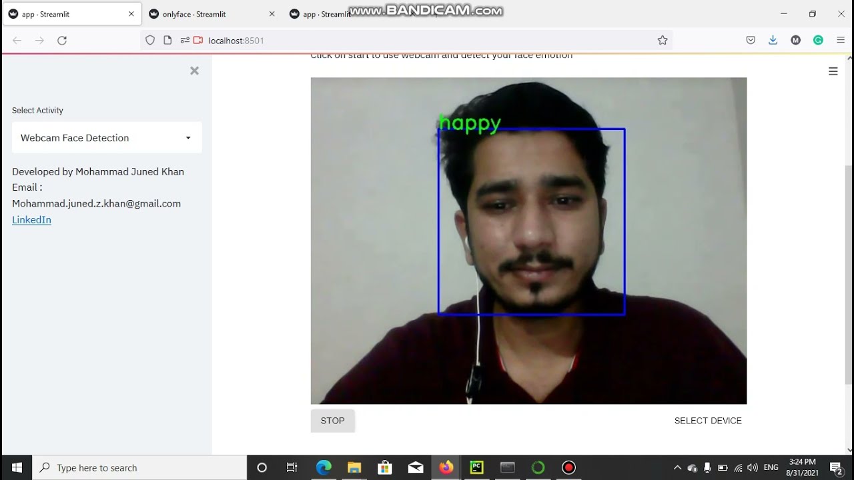Screen dimensions: 854x480
Task: Click 'Developed by Mohammad Juned Khan' text
Action: (98, 171)
